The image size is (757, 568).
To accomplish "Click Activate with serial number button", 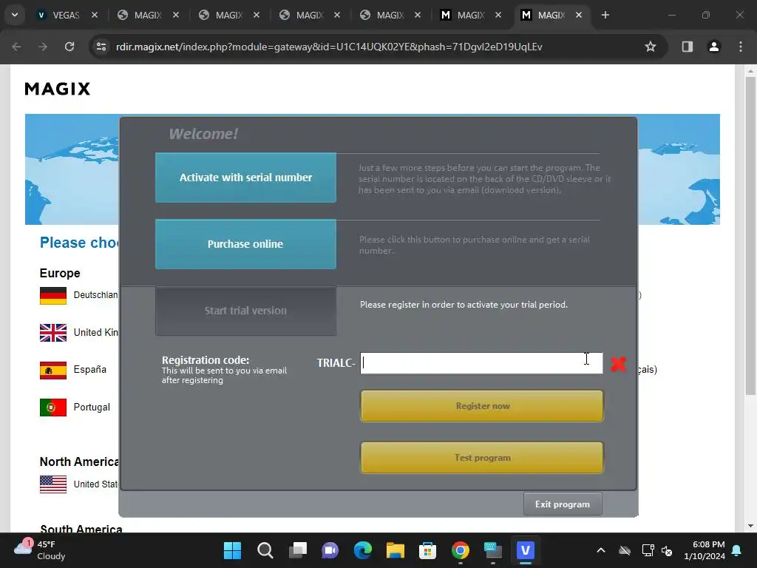I will pos(245,177).
